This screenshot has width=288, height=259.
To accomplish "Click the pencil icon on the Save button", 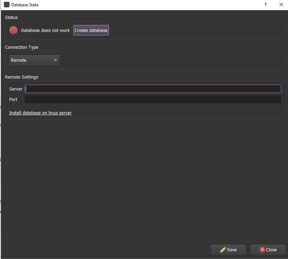I will pos(223,250).
